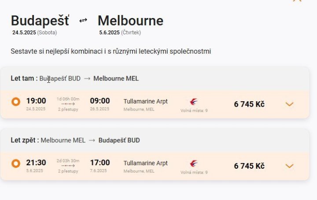This screenshot has width=317, height=200.
Task: Click airline logo on return flight row
Action: point(194,163)
